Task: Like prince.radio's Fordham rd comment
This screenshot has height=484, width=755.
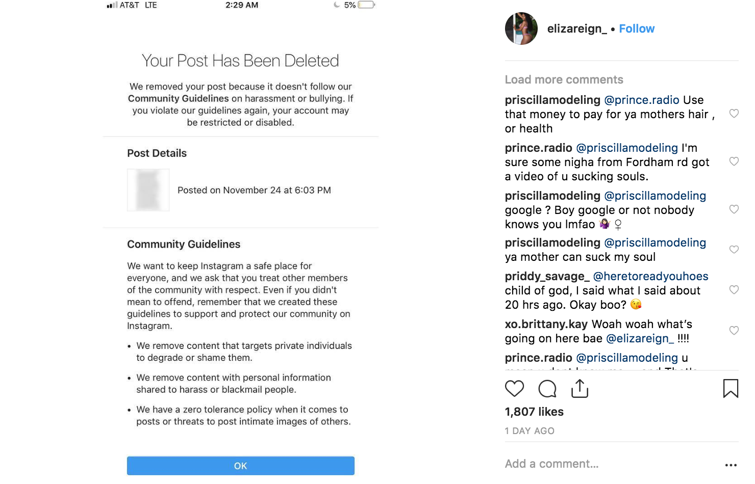Action: [734, 162]
